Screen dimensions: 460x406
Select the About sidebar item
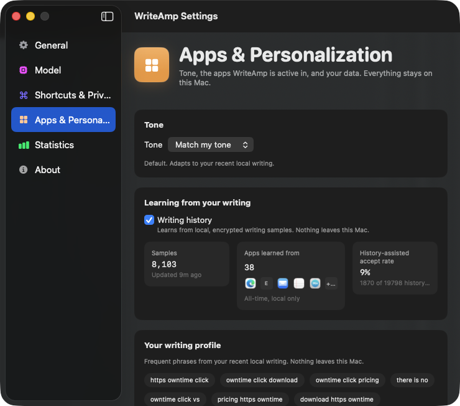click(x=63, y=170)
